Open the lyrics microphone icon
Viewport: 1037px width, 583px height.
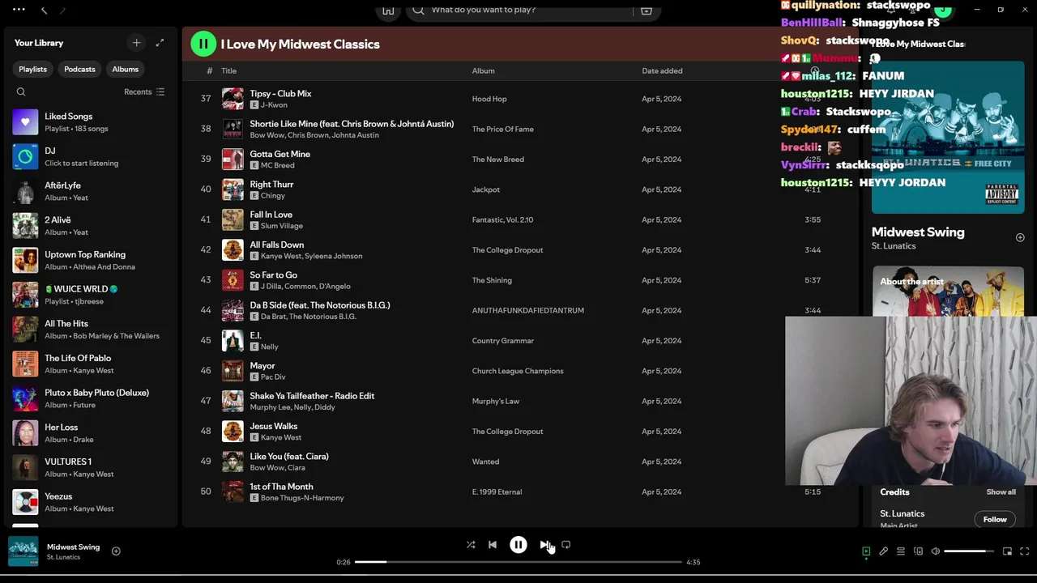pyautogui.click(x=884, y=551)
